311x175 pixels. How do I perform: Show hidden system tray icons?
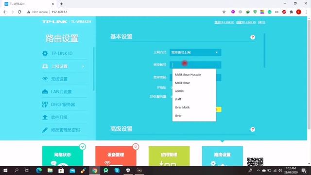(x=258, y=171)
